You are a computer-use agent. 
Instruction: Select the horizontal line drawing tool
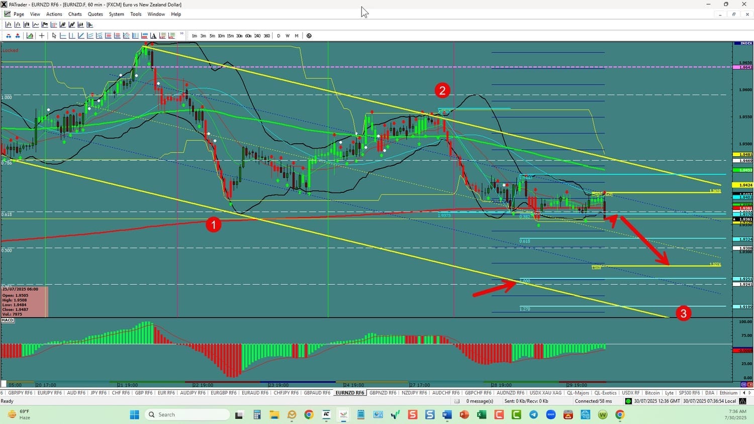click(x=63, y=36)
